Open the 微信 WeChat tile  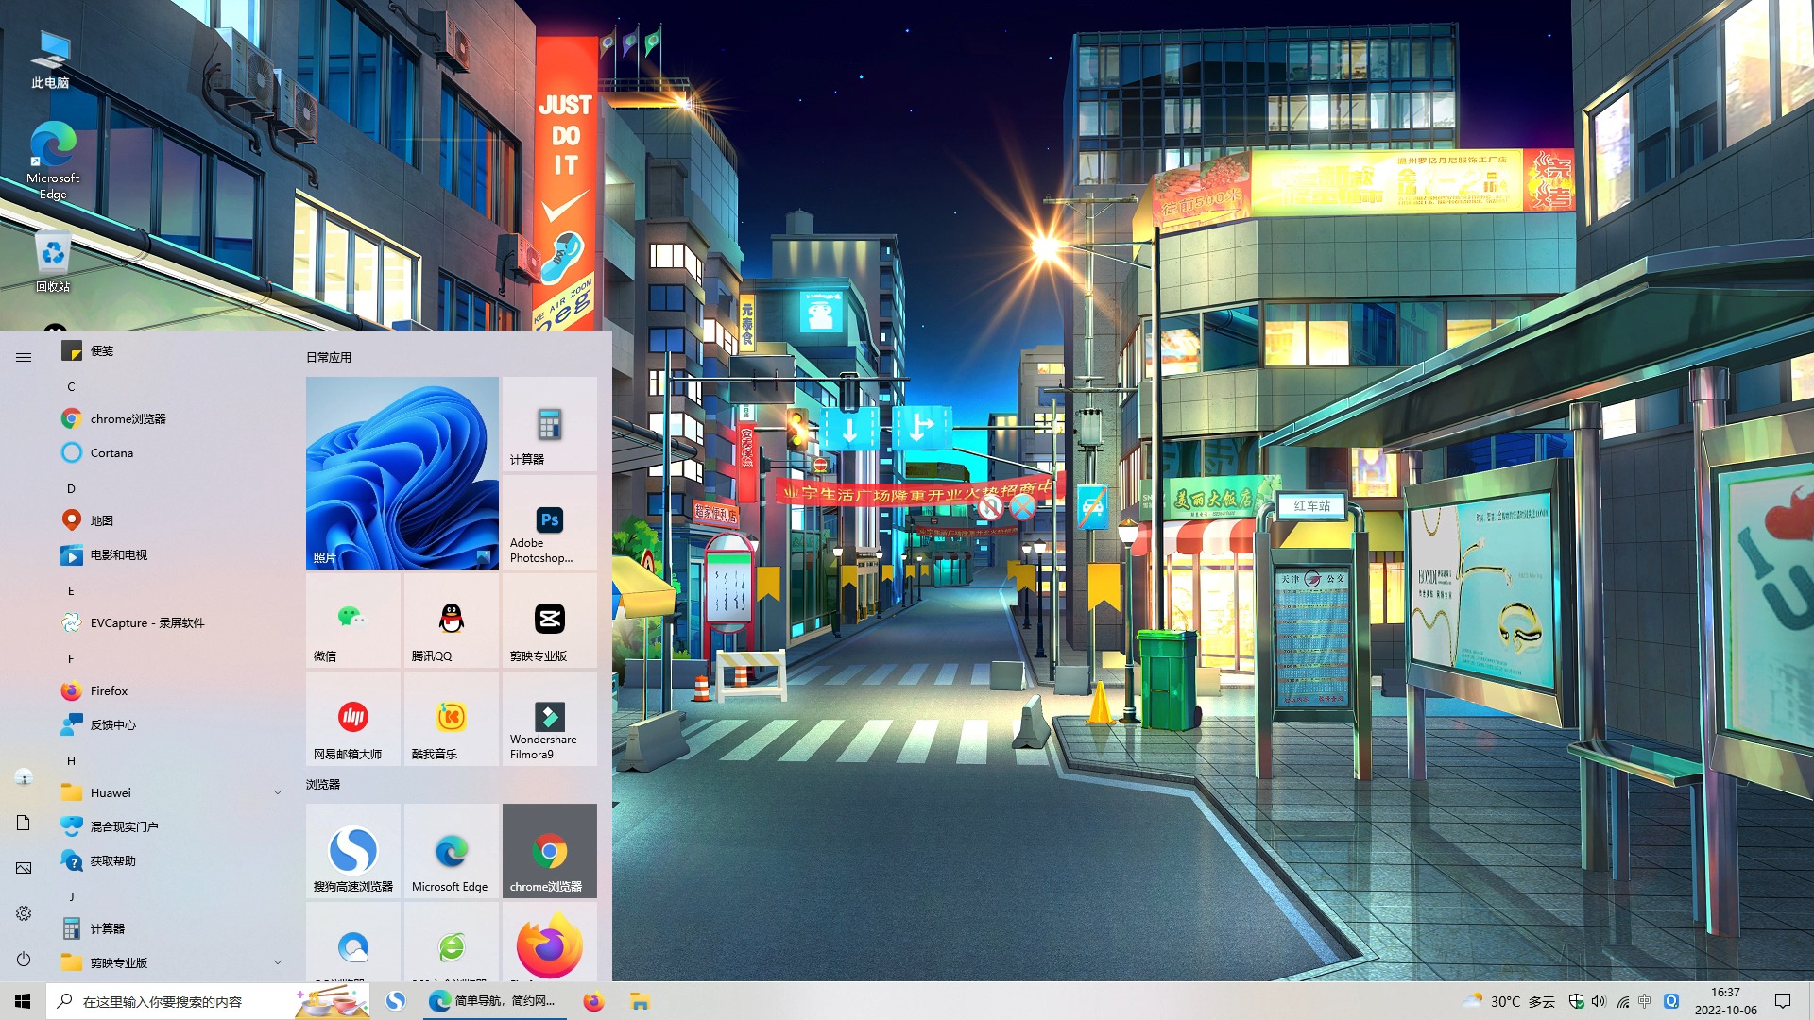pyautogui.click(x=352, y=620)
